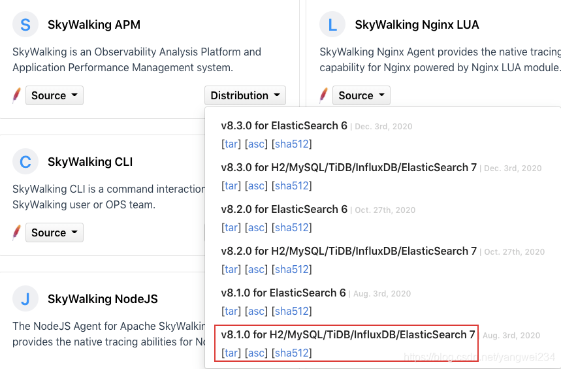The width and height of the screenshot is (561, 369).
Task: Click the Apache feather icon under SkyWalking Nginx LUA
Action: click(323, 95)
